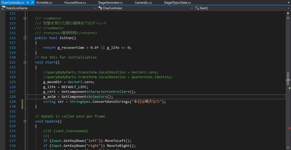291x150 pixels.
Task: Click StringOpes on line 129
Action: click(80, 102)
